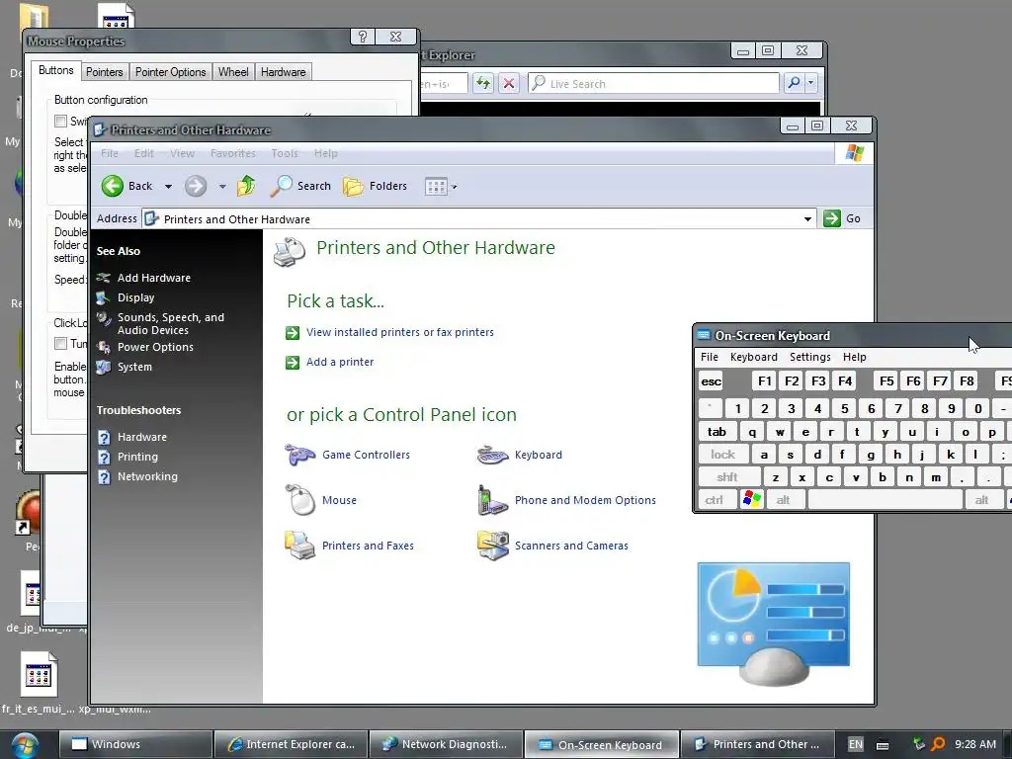Open Power Options in sidebar
1012x759 pixels.
[155, 347]
